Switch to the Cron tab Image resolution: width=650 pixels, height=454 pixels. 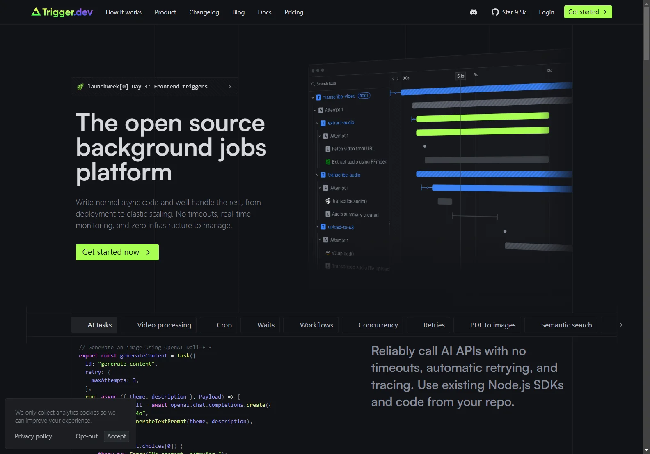(x=218, y=325)
